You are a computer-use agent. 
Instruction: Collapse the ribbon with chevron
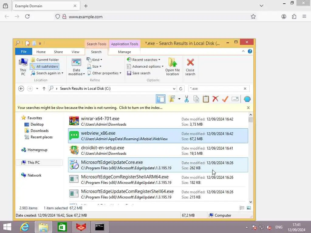point(243,51)
